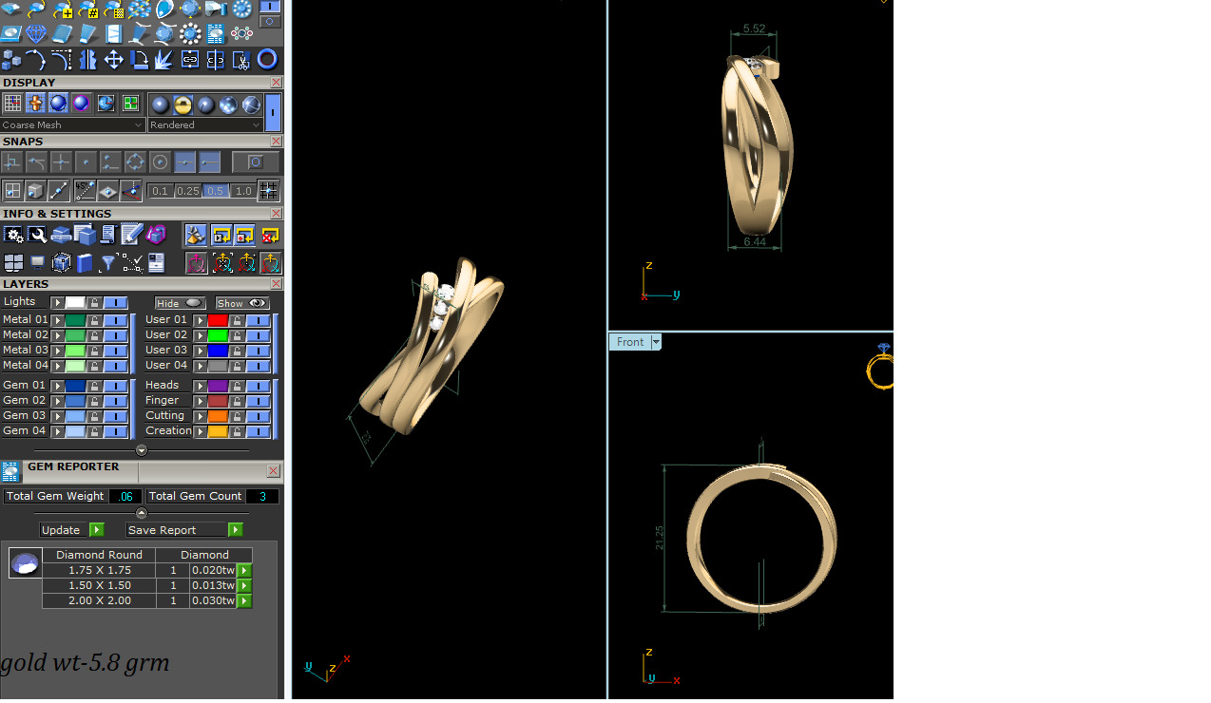The image size is (1211, 703).
Task: Open the gears settings icon
Action: [13, 235]
